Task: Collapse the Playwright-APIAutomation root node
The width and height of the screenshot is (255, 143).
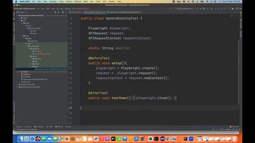Action: pyautogui.click(x=17, y=15)
